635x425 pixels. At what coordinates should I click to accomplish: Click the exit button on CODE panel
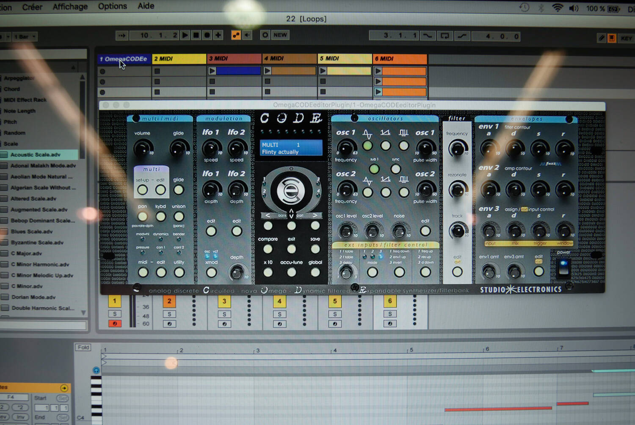coord(292,249)
